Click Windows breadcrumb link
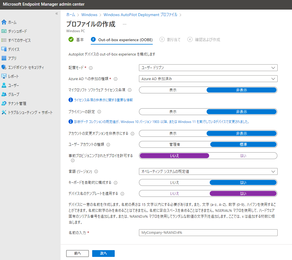292x260 pixels. (89, 15)
